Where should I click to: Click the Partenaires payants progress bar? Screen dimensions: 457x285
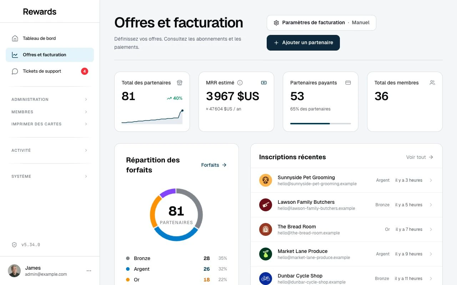point(321,124)
